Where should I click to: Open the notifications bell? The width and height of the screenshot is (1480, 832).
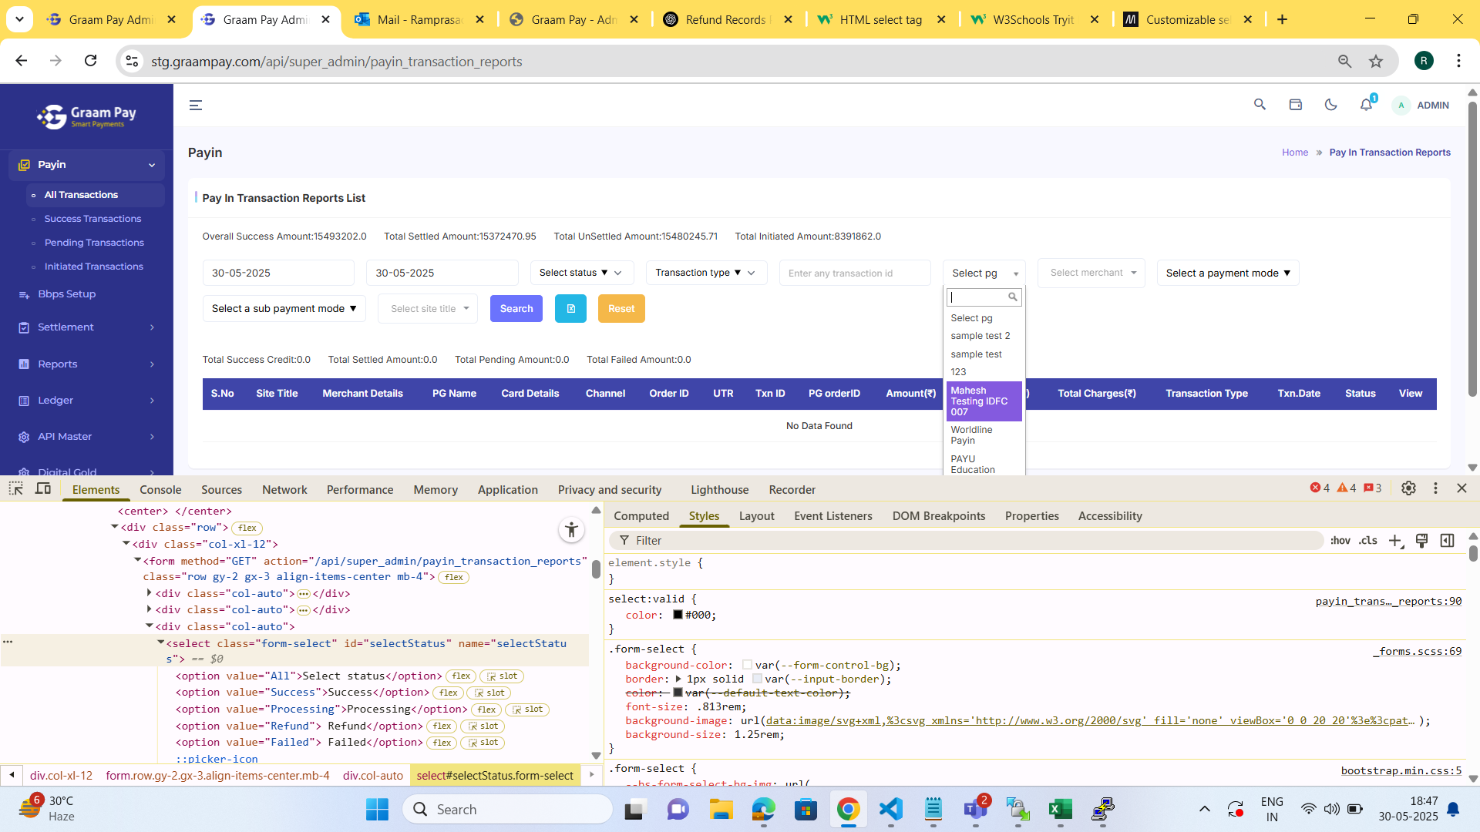click(x=1366, y=105)
